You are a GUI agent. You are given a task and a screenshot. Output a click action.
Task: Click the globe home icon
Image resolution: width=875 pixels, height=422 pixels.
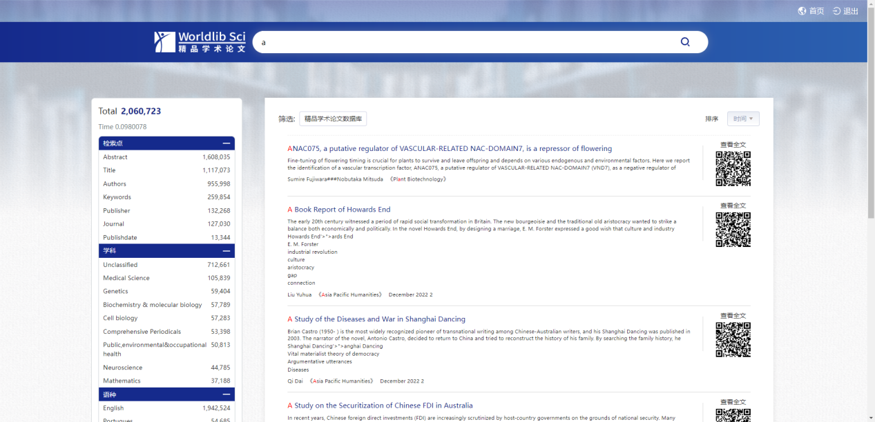pyautogui.click(x=802, y=11)
